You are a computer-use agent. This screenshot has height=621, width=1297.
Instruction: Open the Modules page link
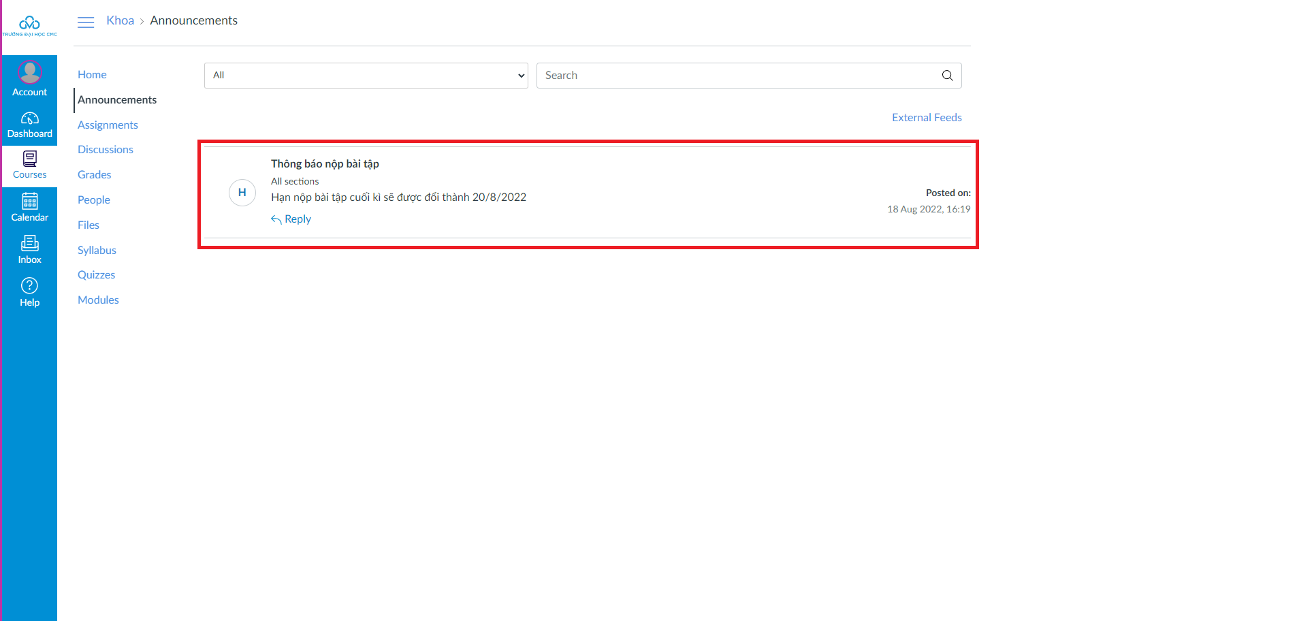click(98, 300)
